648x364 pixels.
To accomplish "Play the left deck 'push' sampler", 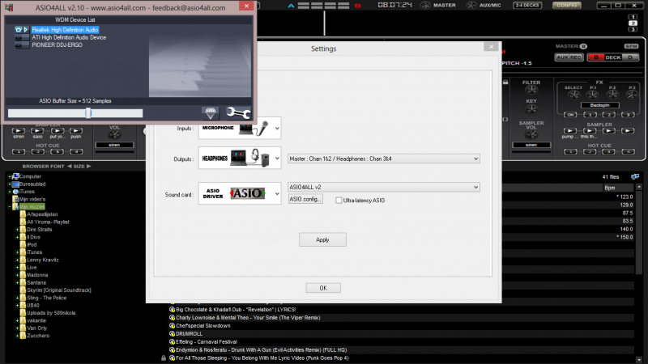I will pyautogui.click(x=76, y=131).
